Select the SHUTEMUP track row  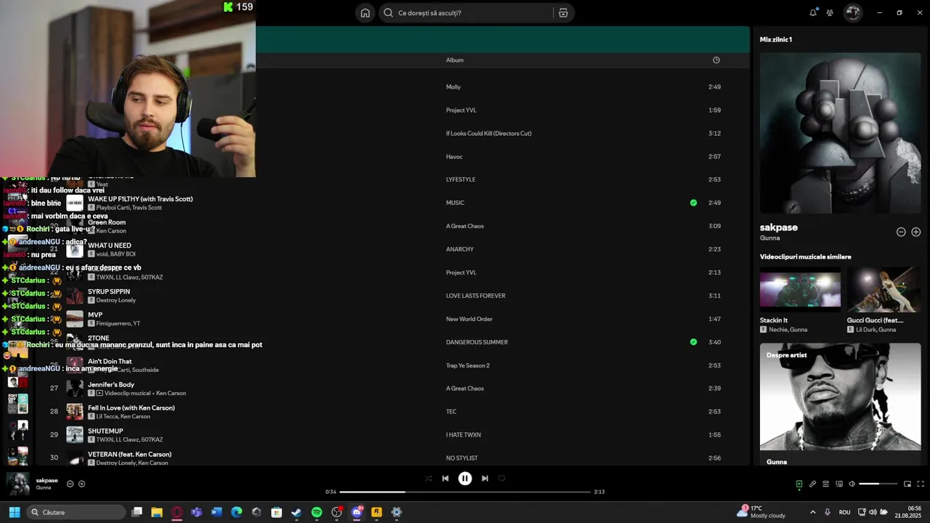click(x=392, y=435)
